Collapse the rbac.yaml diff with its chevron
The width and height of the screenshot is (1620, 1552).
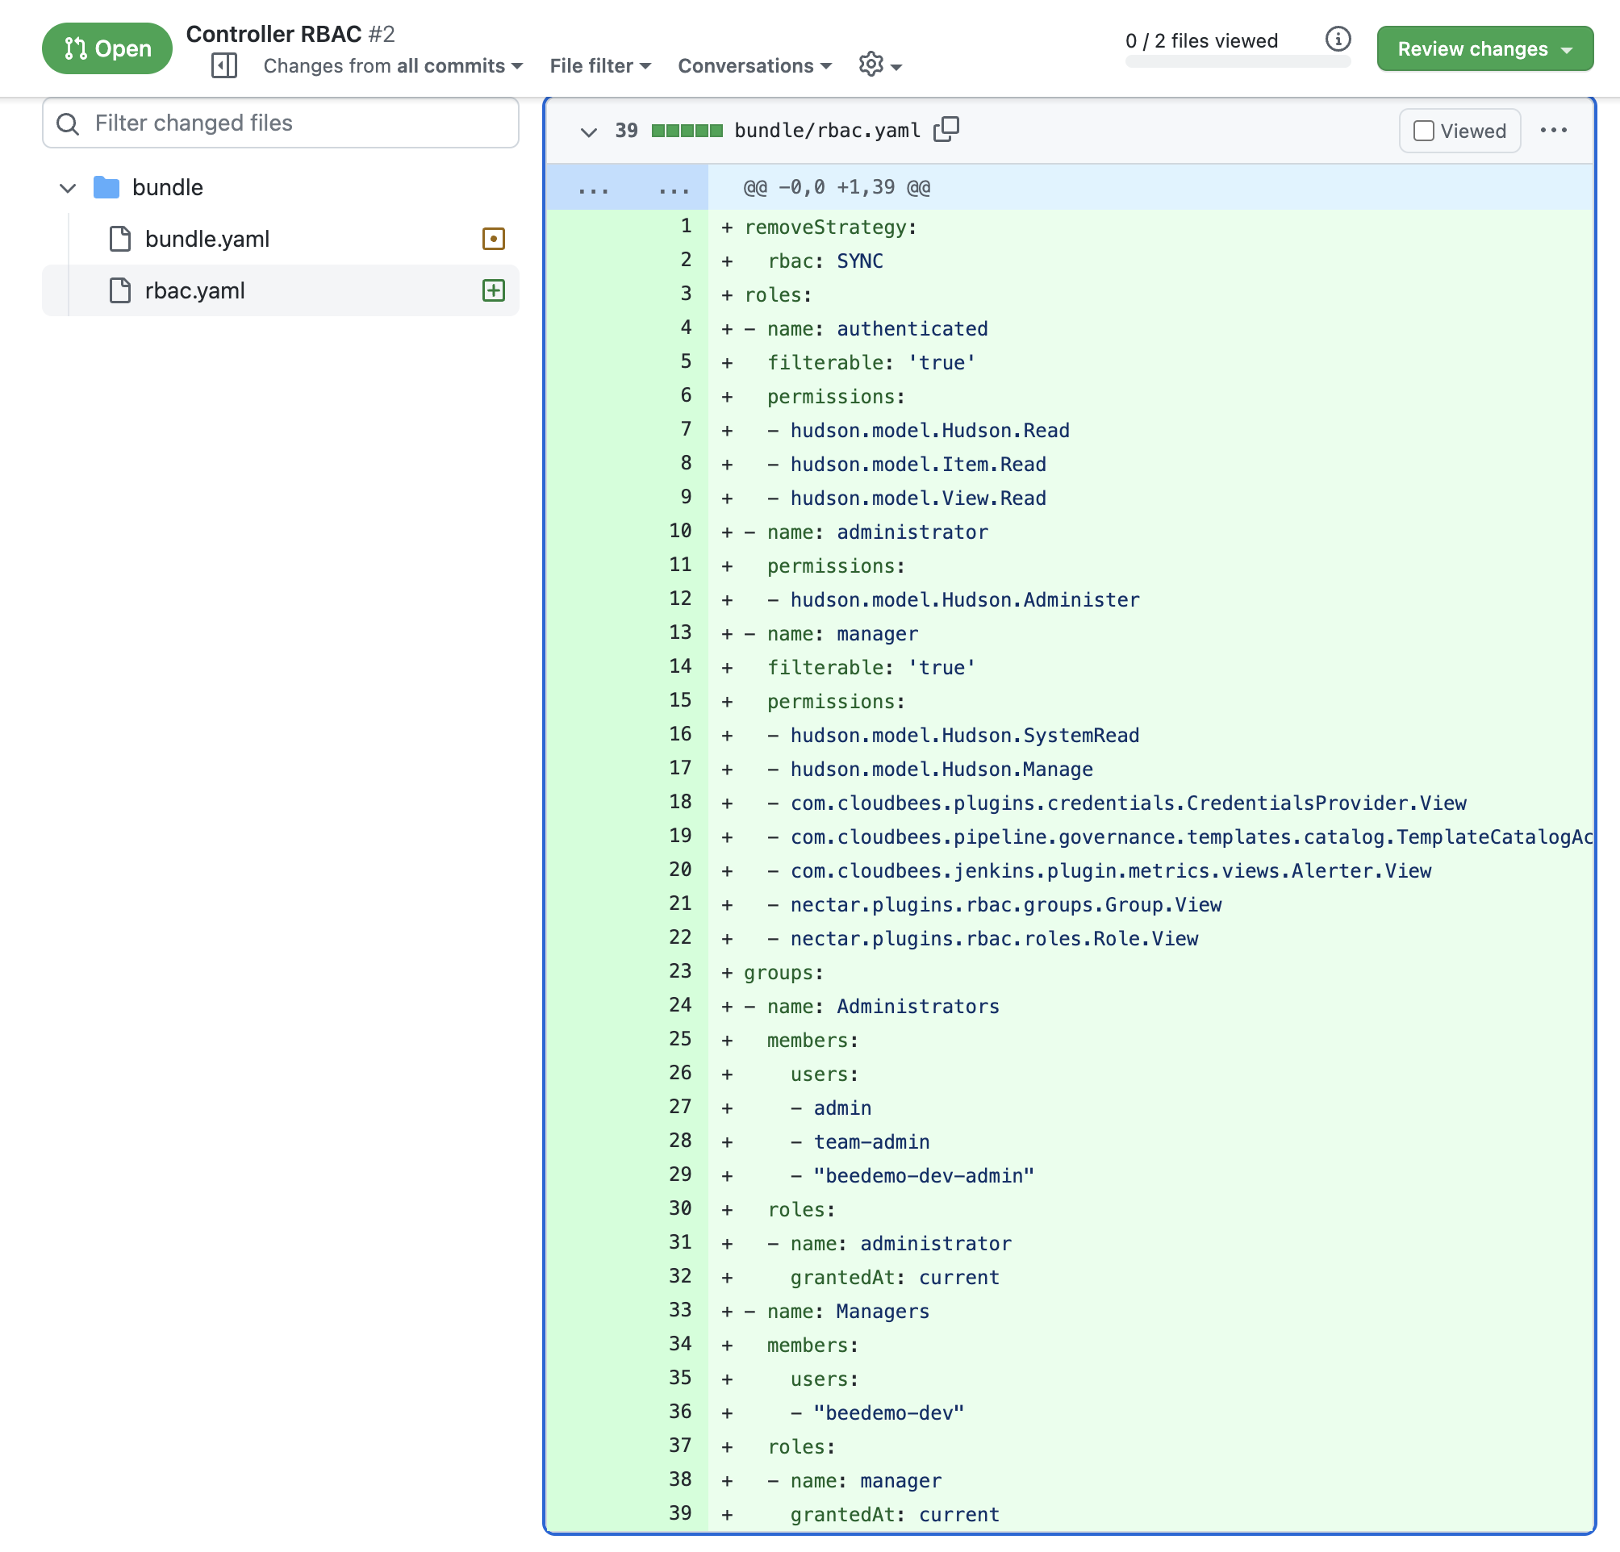pyautogui.click(x=588, y=131)
